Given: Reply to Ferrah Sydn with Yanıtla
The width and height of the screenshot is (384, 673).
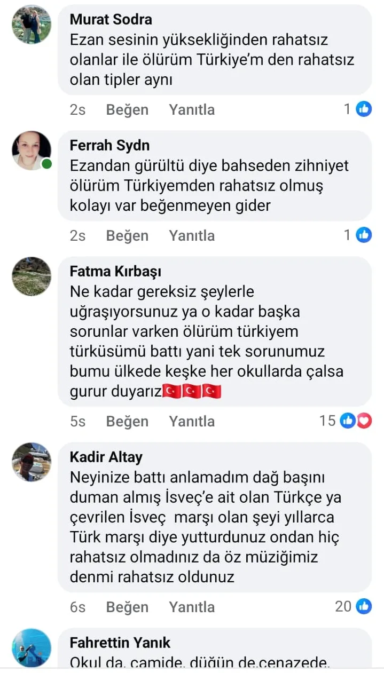Looking at the screenshot, I should click(x=192, y=235).
